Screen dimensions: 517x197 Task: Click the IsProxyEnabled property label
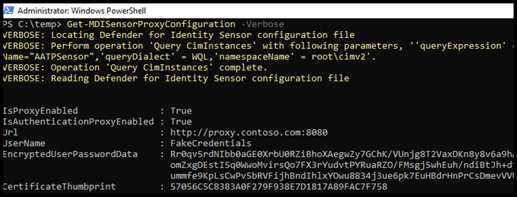tap(40, 111)
